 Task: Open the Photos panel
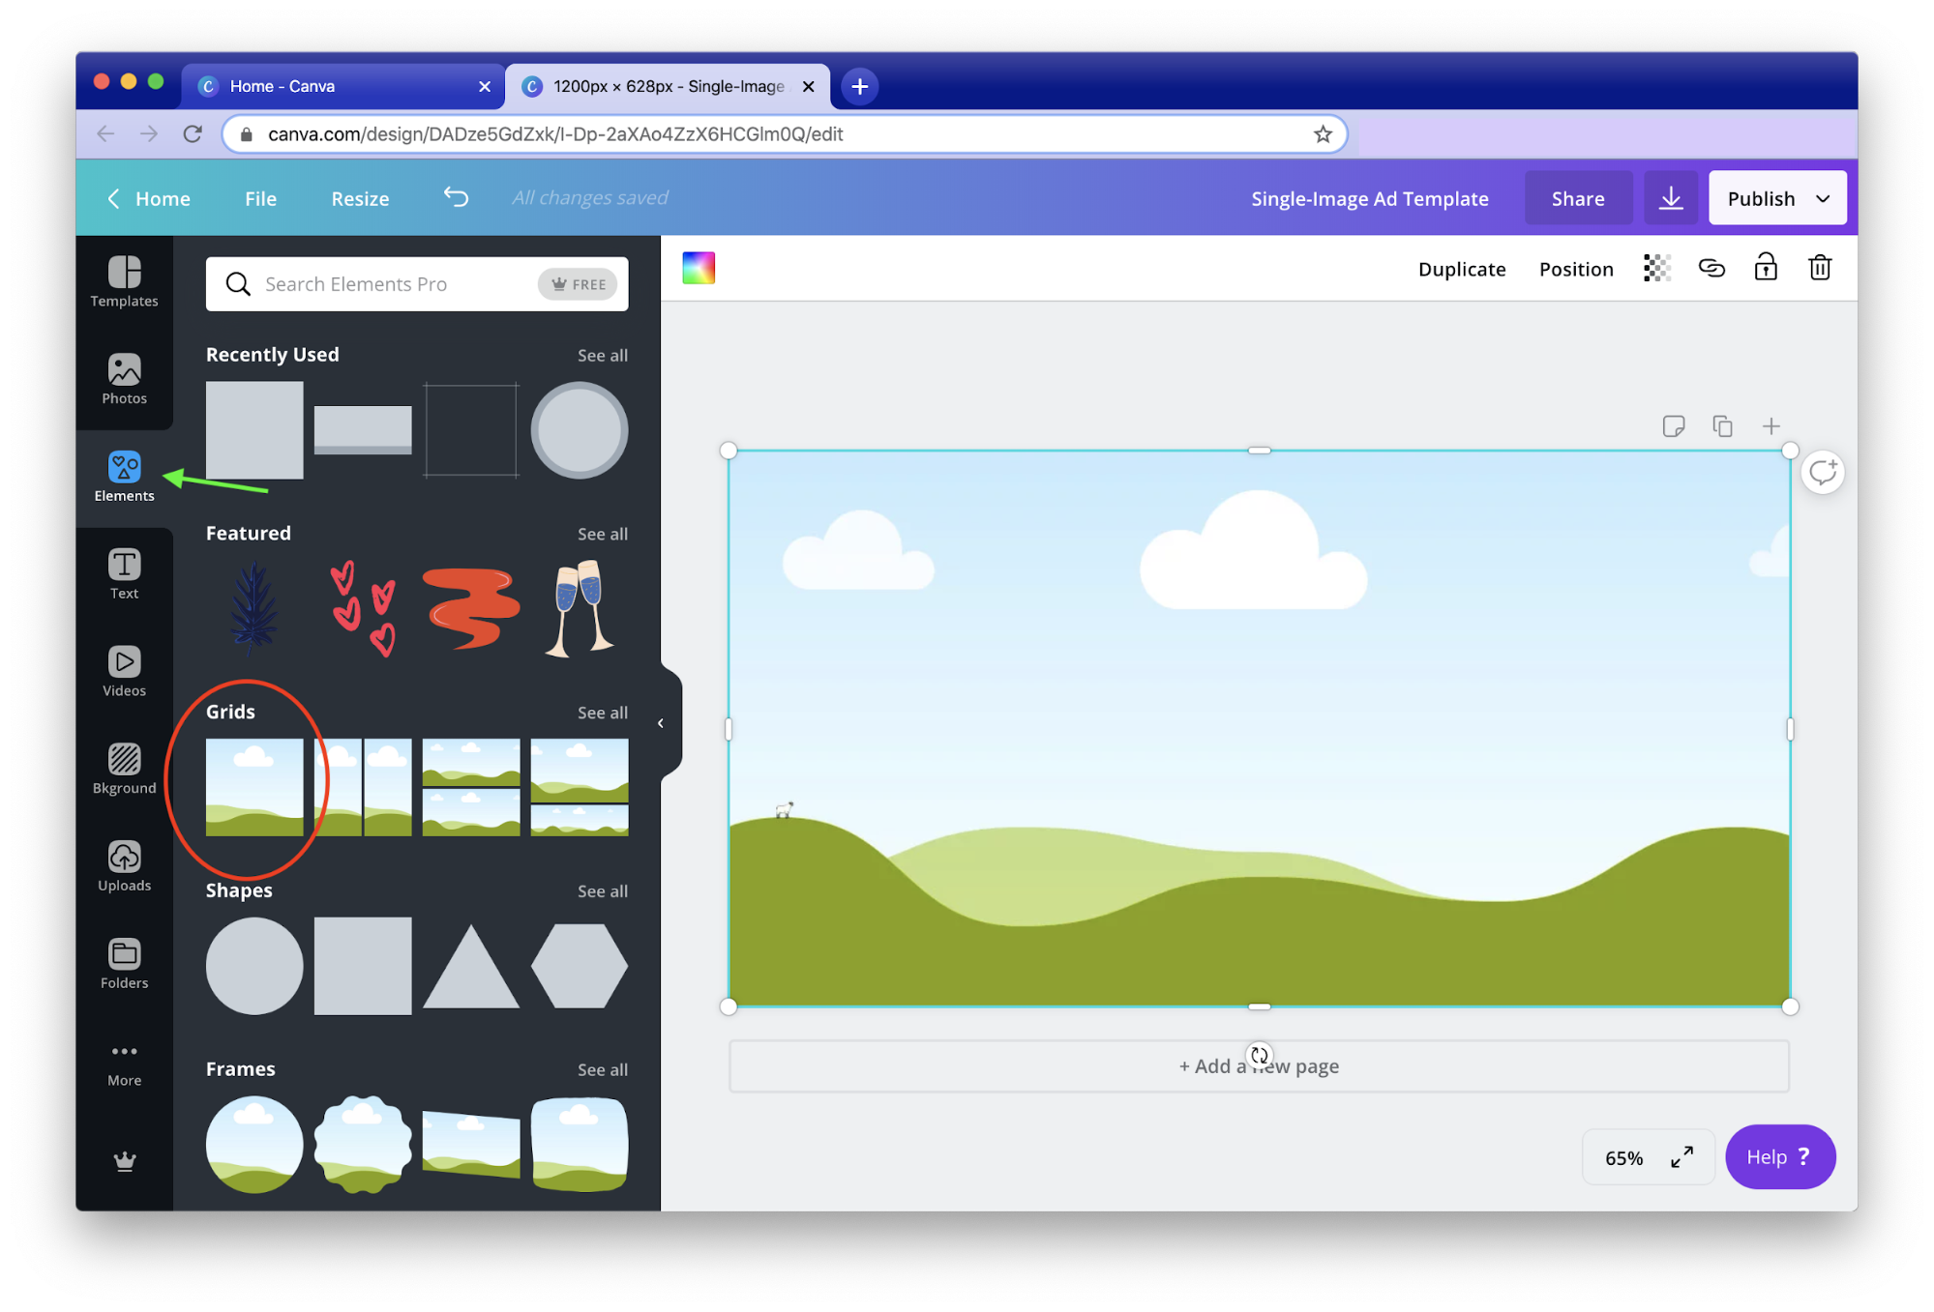click(x=123, y=378)
